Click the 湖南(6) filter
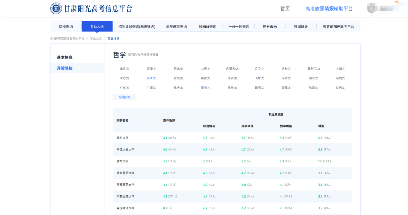The width and height of the screenshot is (408, 215). 340,78
